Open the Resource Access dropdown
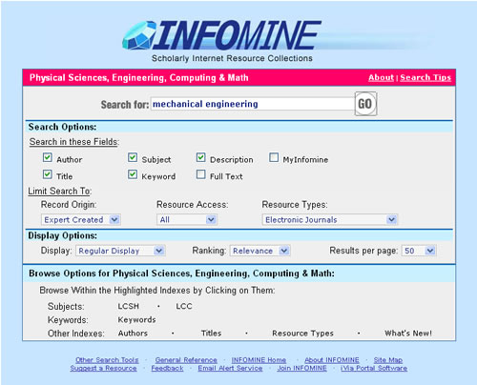This screenshot has width=477, height=385. click(187, 219)
